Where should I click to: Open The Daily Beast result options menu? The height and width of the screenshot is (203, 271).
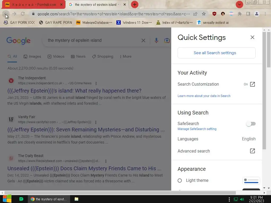pos(106,161)
